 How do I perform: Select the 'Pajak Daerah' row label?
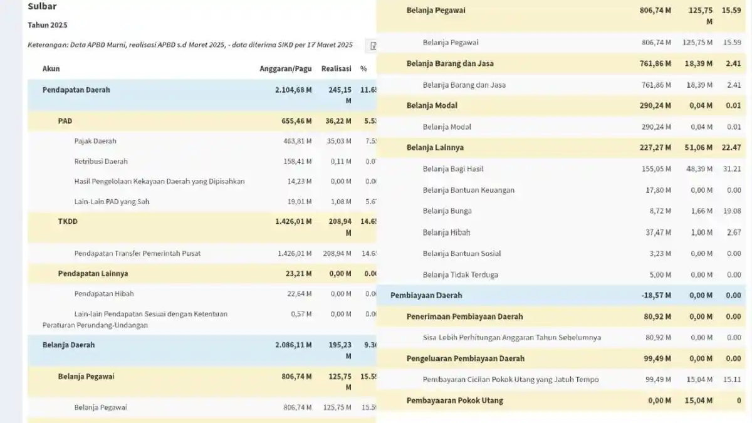(x=95, y=142)
